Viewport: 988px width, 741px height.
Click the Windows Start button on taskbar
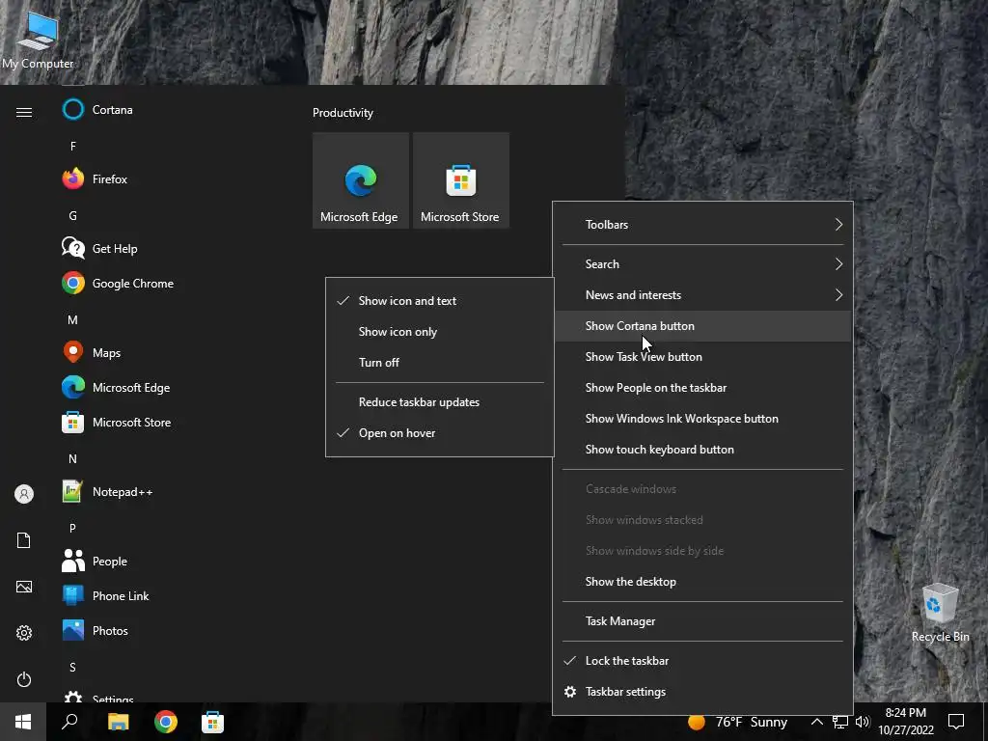click(23, 722)
